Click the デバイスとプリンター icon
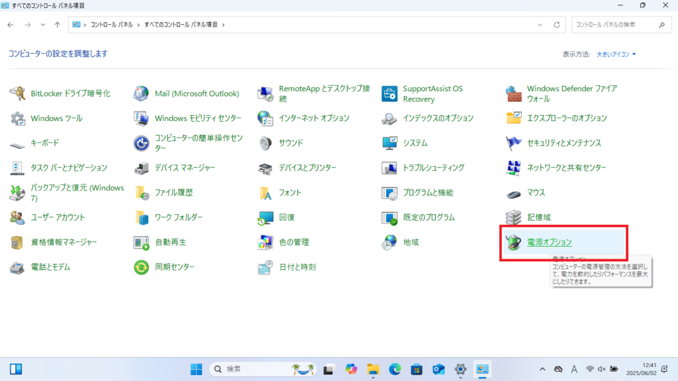Screen dimensions: 678x381 [x=265, y=168]
